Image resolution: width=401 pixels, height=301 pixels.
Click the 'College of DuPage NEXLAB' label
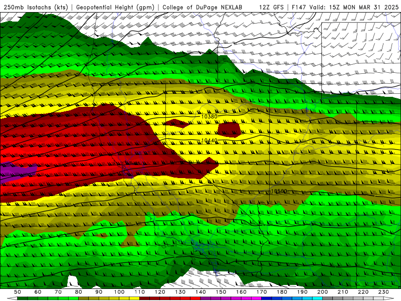203,8
